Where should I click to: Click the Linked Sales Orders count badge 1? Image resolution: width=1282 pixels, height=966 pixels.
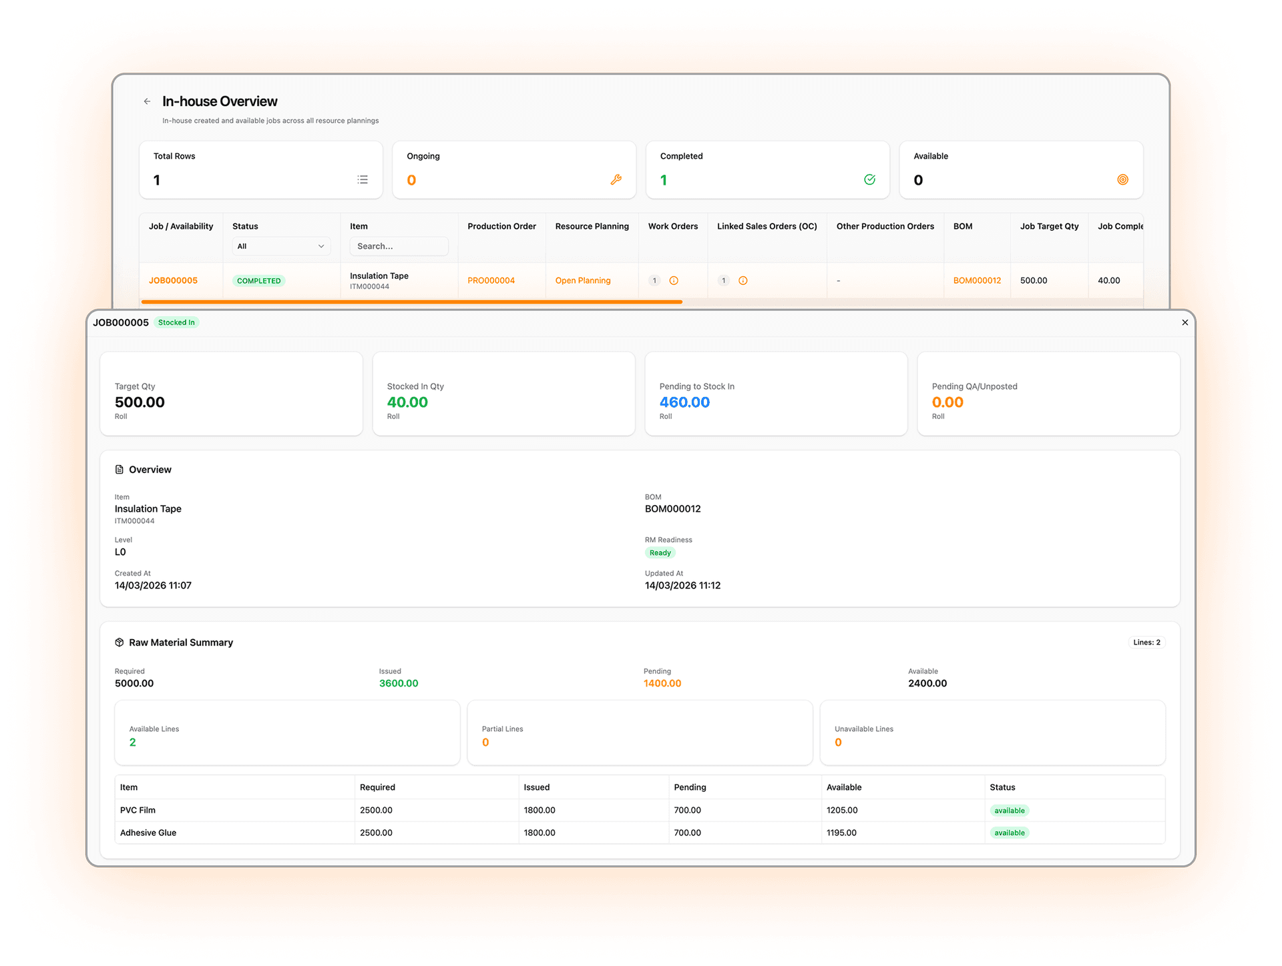(x=723, y=281)
